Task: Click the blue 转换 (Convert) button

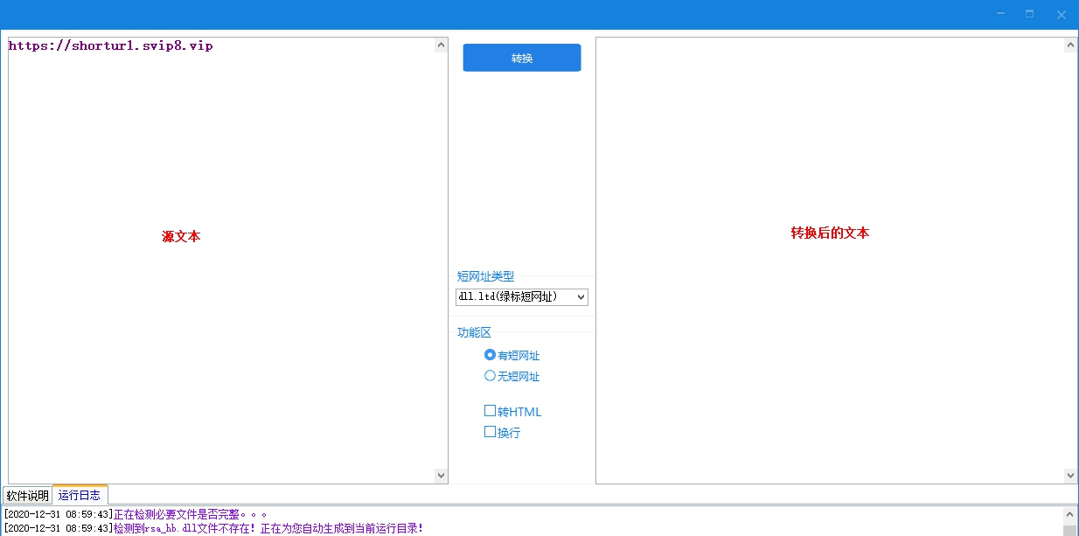Action: click(x=521, y=57)
